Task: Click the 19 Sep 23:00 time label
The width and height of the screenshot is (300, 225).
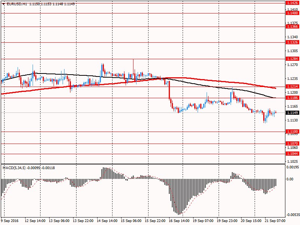Action: click(227, 221)
